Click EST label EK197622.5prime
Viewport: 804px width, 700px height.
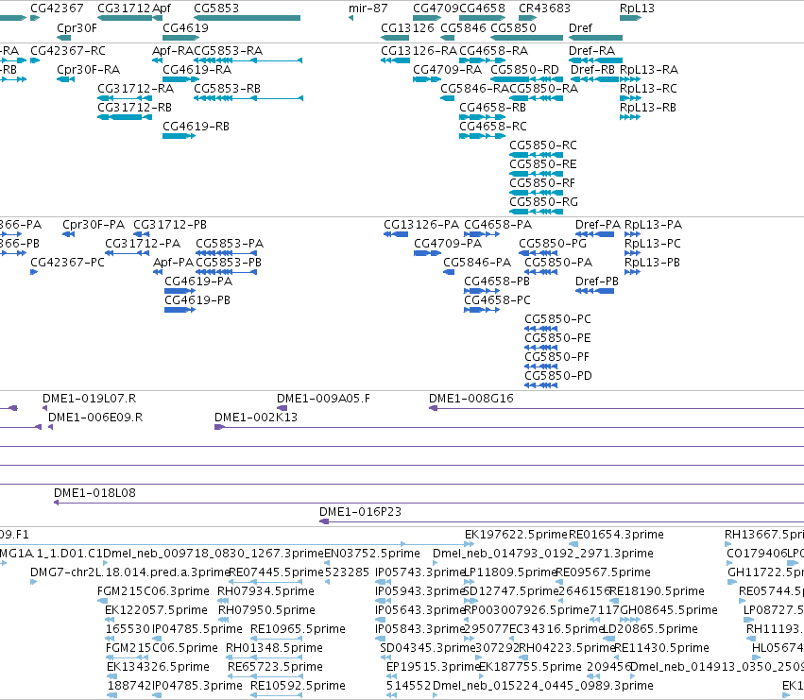pos(517,535)
